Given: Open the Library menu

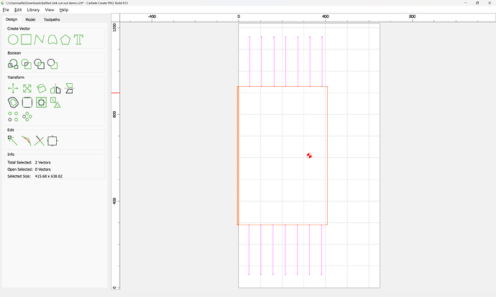Looking at the screenshot, I should [x=33, y=10].
